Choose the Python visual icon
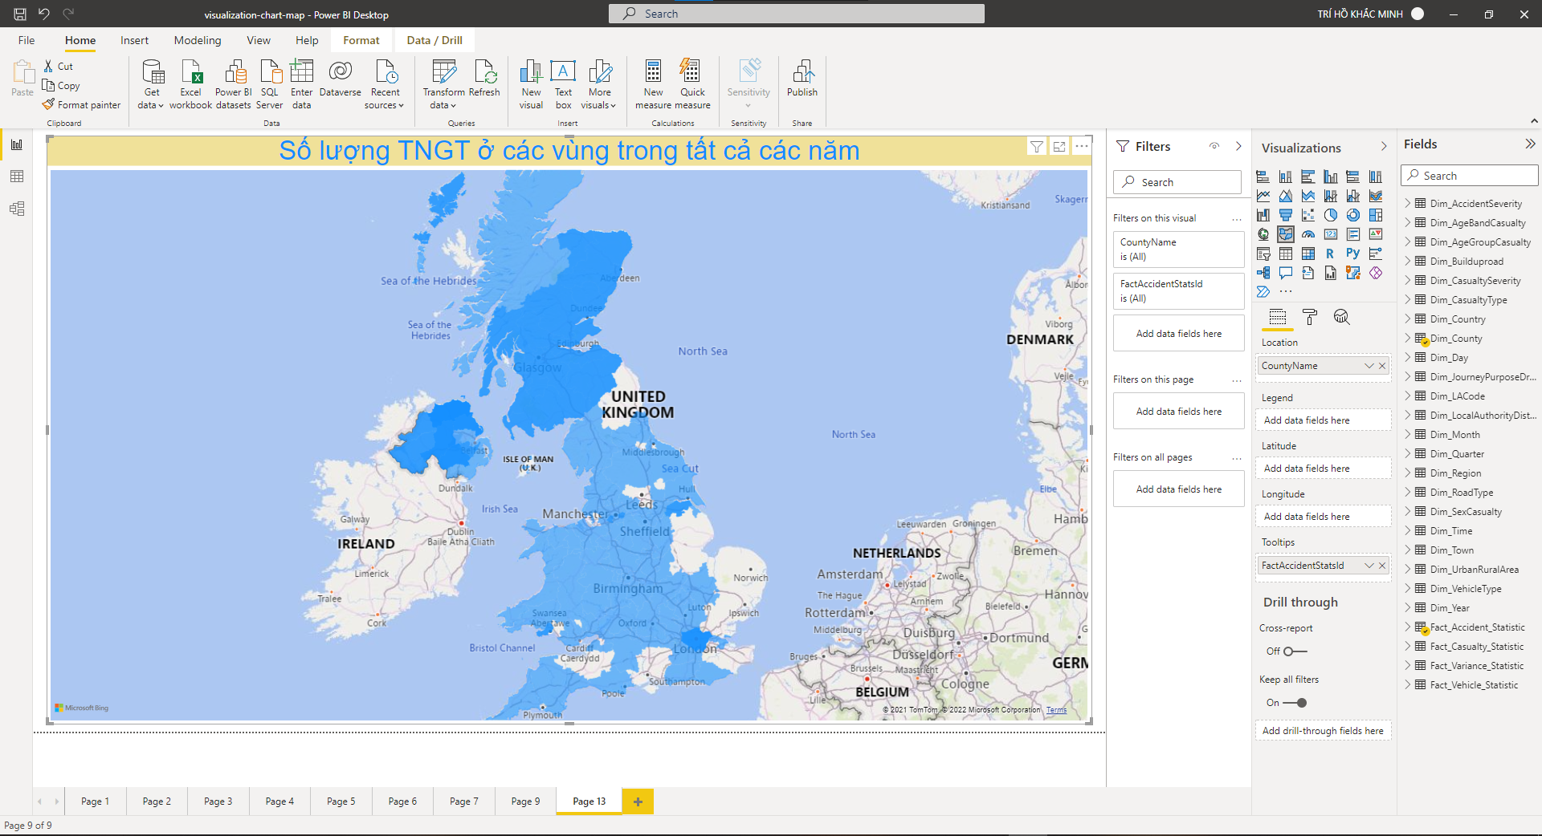Screen dimensions: 1542x836 1353,254
